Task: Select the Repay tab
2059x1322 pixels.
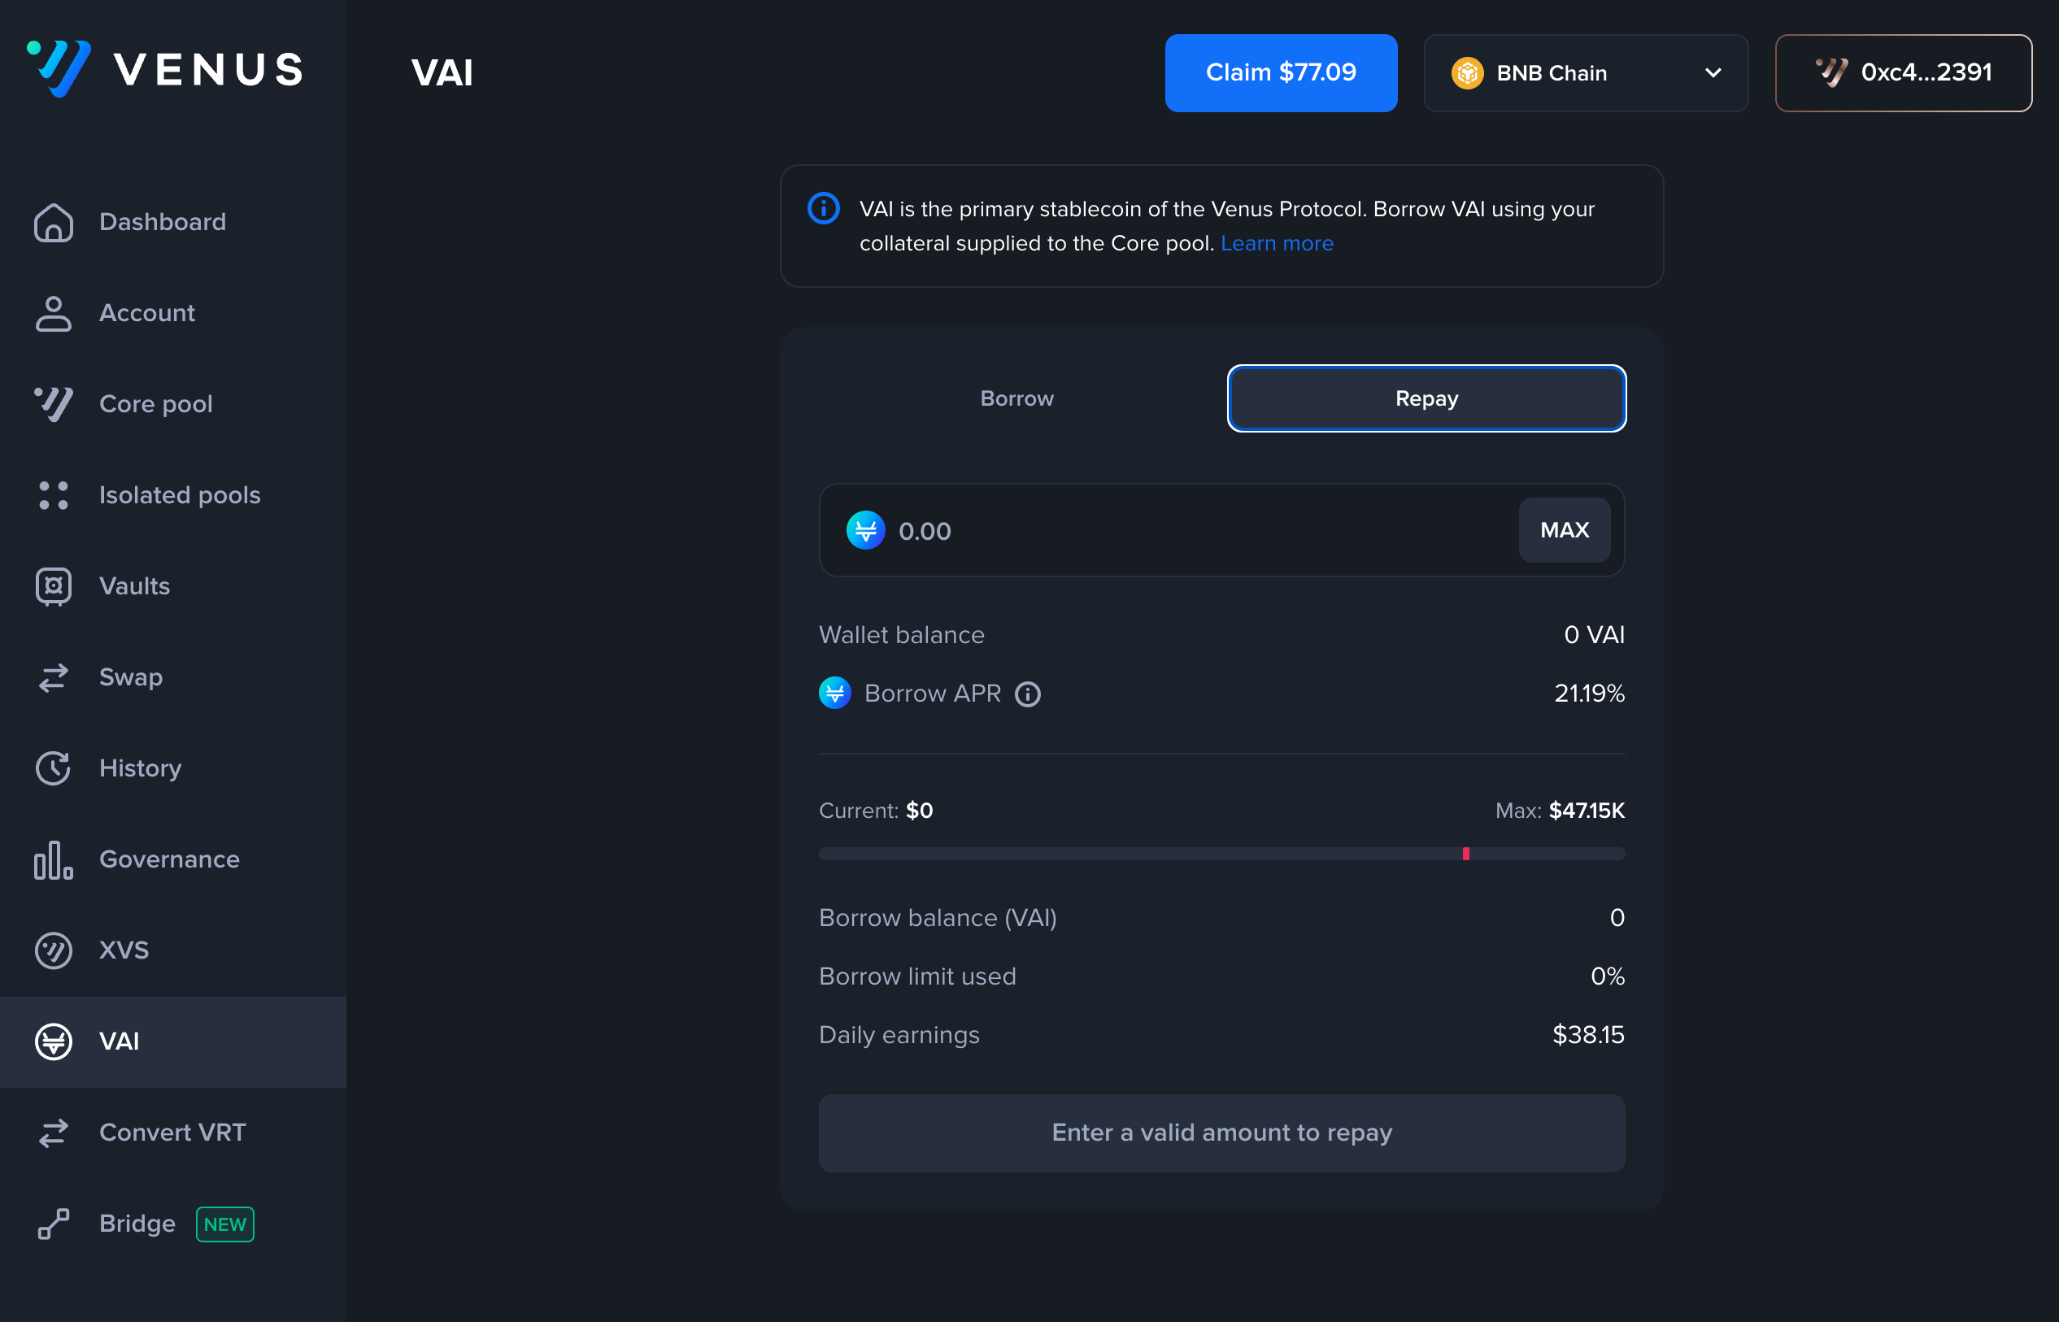Action: (x=1426, y=398)
